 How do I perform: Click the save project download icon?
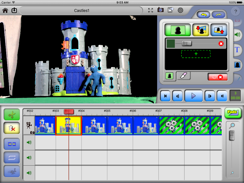(x=14, y=10)
